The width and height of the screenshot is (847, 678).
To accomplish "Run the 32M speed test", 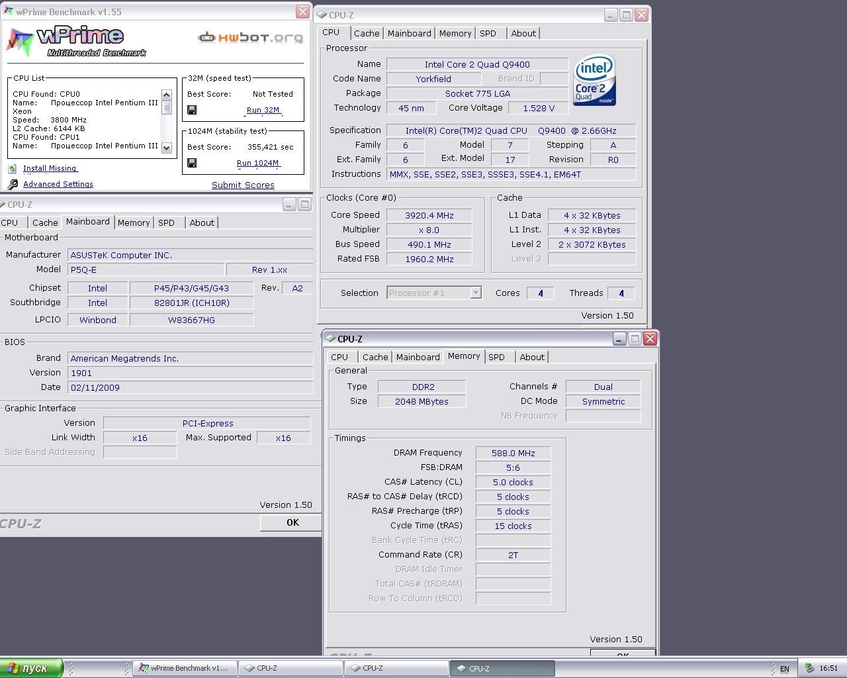I will (263, 111).
